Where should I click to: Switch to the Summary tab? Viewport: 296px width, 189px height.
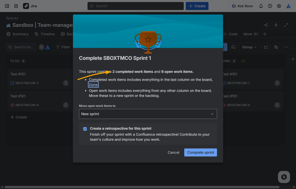click(x=17, y=34)
